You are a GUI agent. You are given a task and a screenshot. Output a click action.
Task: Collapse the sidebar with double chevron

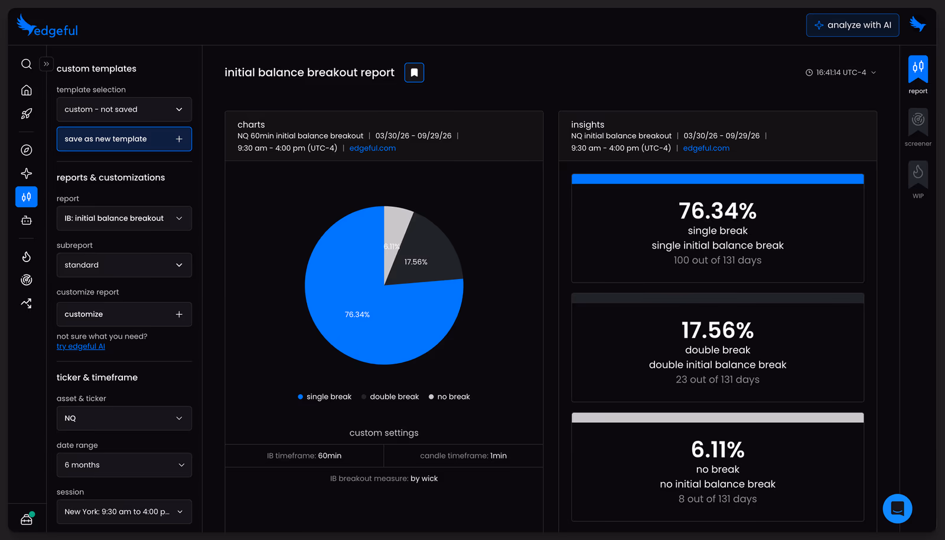point(46,64)
